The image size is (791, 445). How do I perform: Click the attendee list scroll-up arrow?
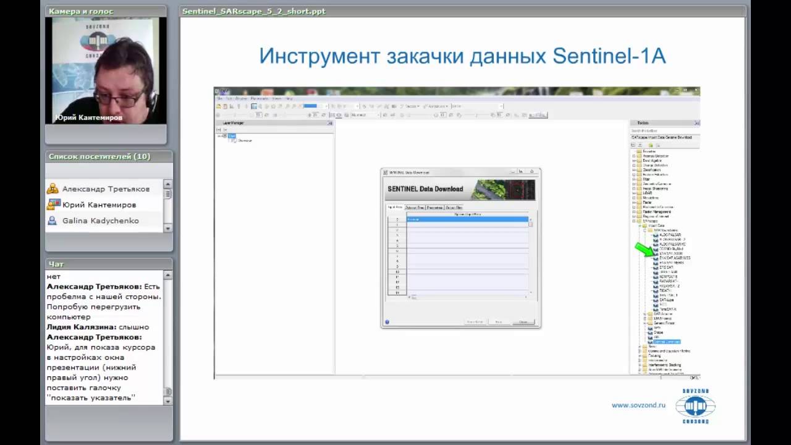click(167, 184)
